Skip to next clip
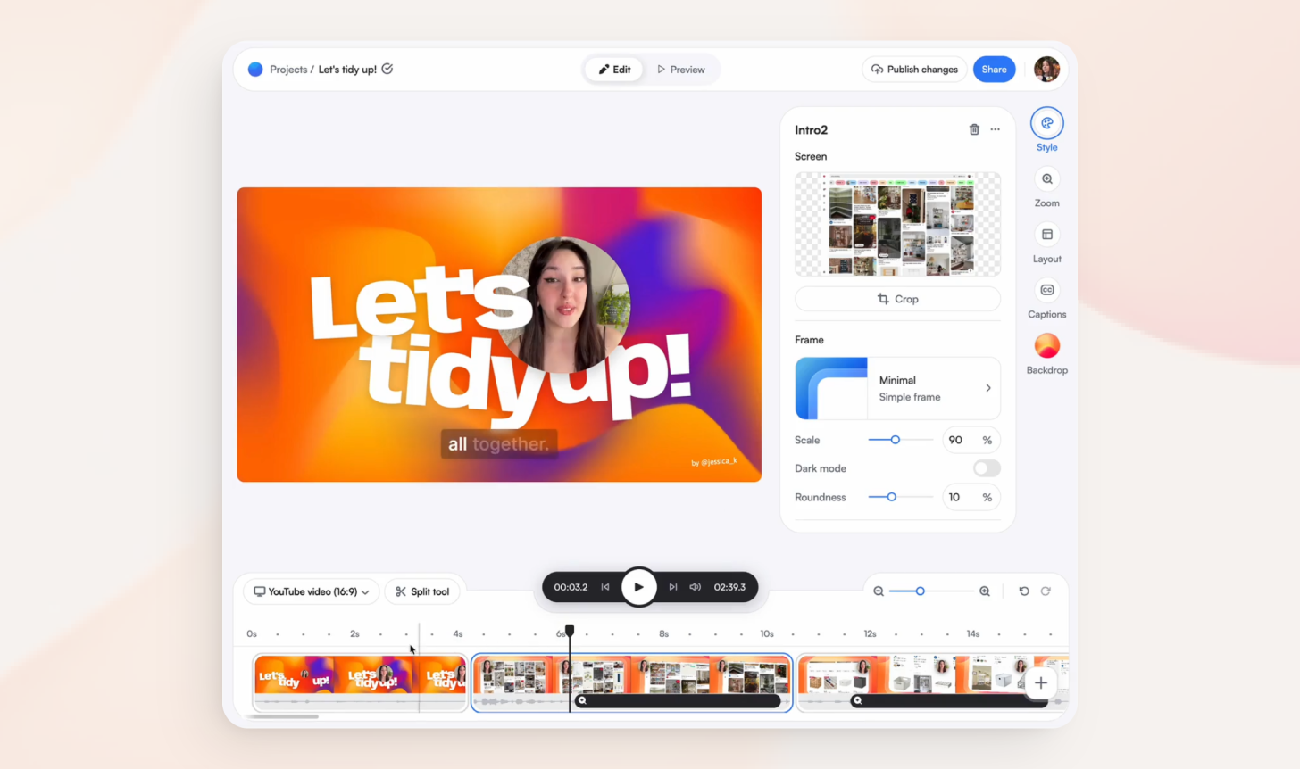This screenshot has height=769, width=1300. (x=673, y=587)
